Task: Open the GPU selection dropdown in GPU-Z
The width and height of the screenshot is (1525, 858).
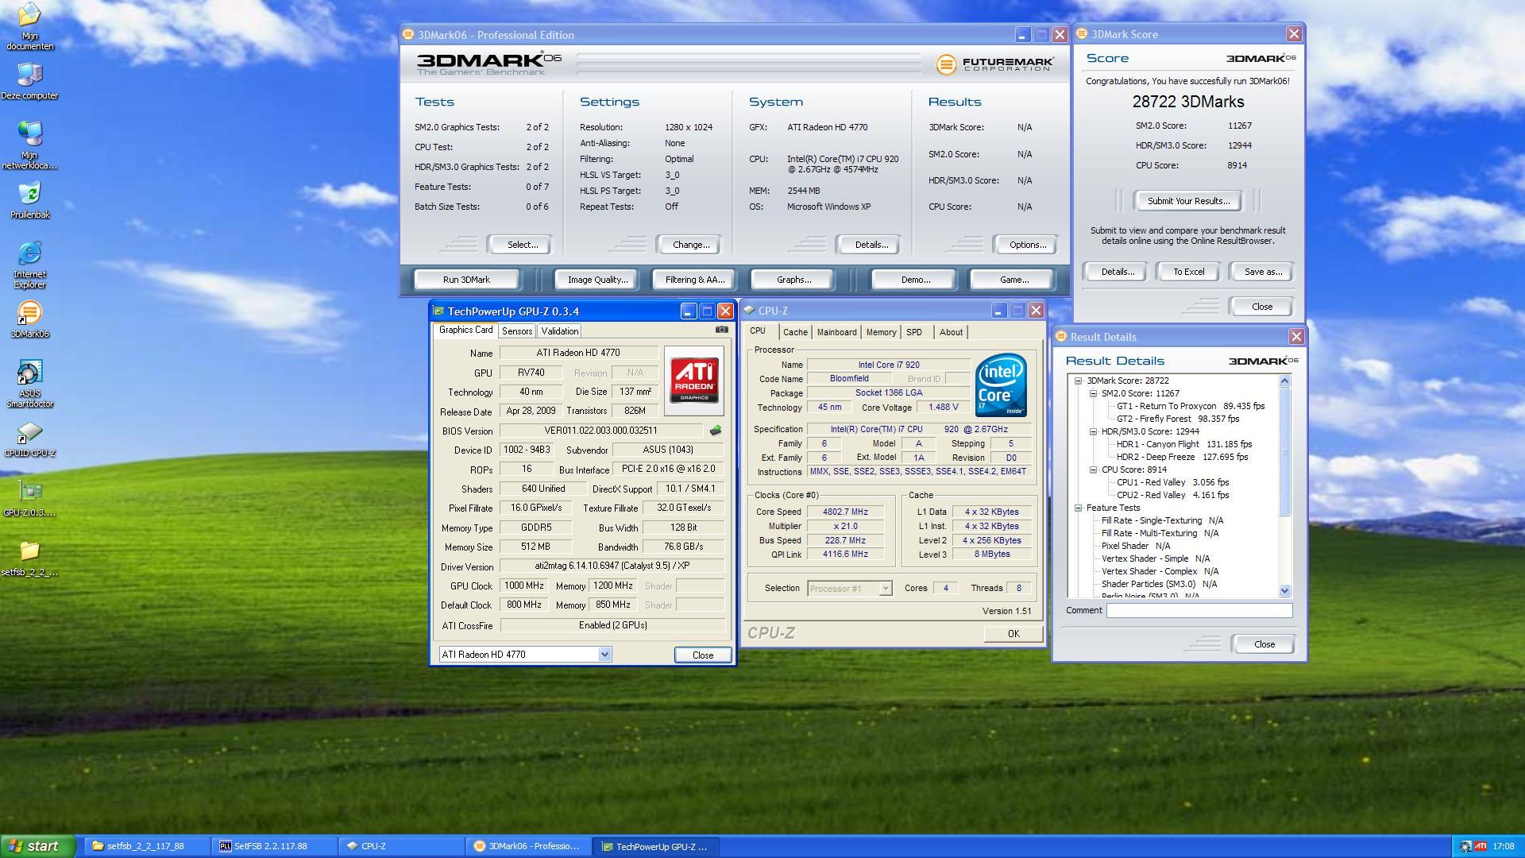Action: coord(604,655)
